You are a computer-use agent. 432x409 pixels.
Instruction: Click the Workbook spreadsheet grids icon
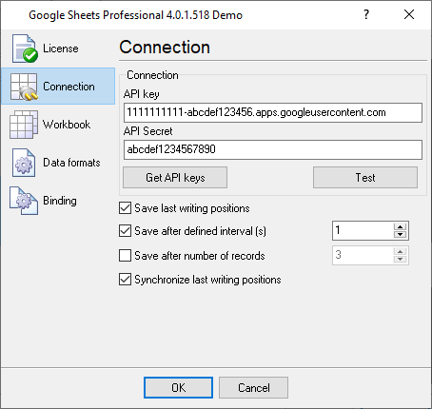click(x=24, y=125)
